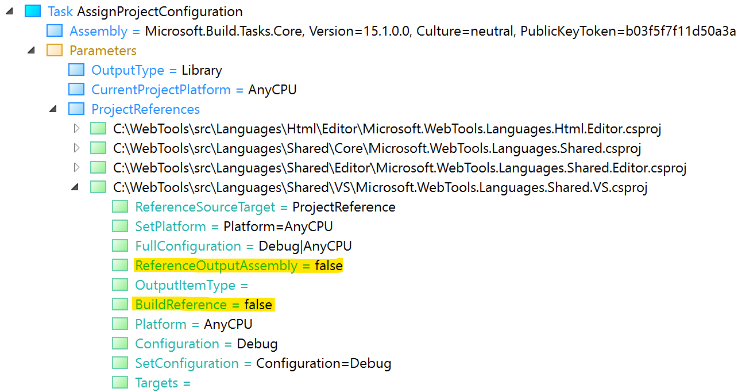Select CurrentProjectPlatform = AnyCPU row
Image resolution: width=742 pixels, height=392 pixels.
tap(194, 90)
